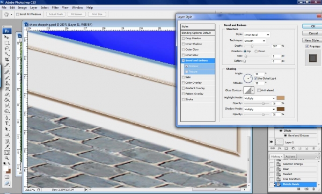Select the Crop tool
The image size is (322, 194).
pyautogui.click(x=7, y=60)
